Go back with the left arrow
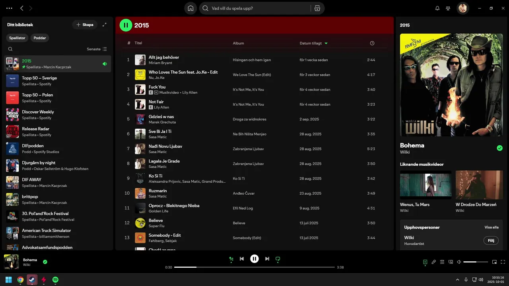Screen dimensions: 509x286 pos(22,8)
